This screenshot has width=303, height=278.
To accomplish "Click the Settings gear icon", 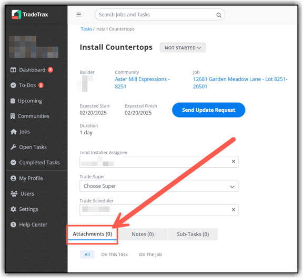I will (13, 209).
